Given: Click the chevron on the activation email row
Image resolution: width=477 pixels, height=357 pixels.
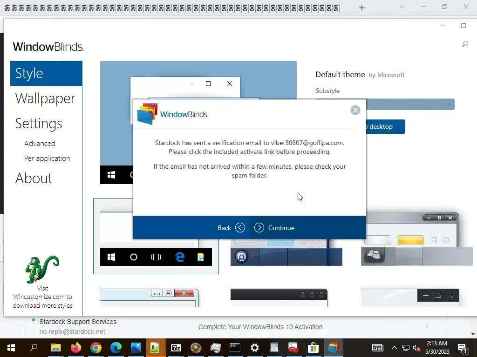Looking at the screenshot, I should tap(427, 326).
